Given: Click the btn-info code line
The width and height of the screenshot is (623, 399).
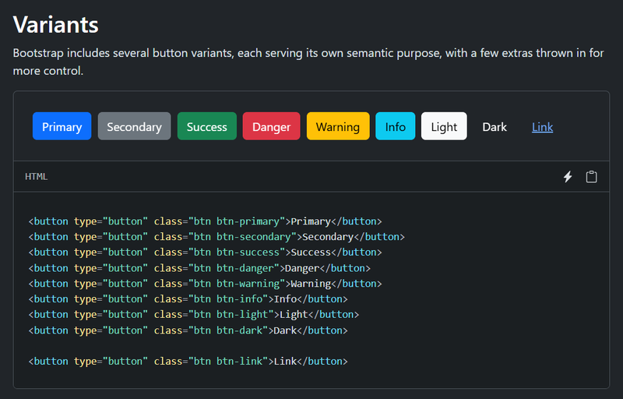Looking at the screenshot, I should pos(188,299).
